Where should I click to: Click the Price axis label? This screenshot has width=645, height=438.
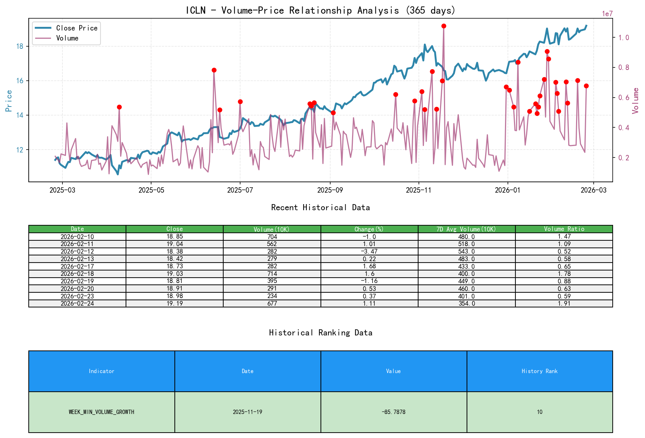click(x=9, y=100)
